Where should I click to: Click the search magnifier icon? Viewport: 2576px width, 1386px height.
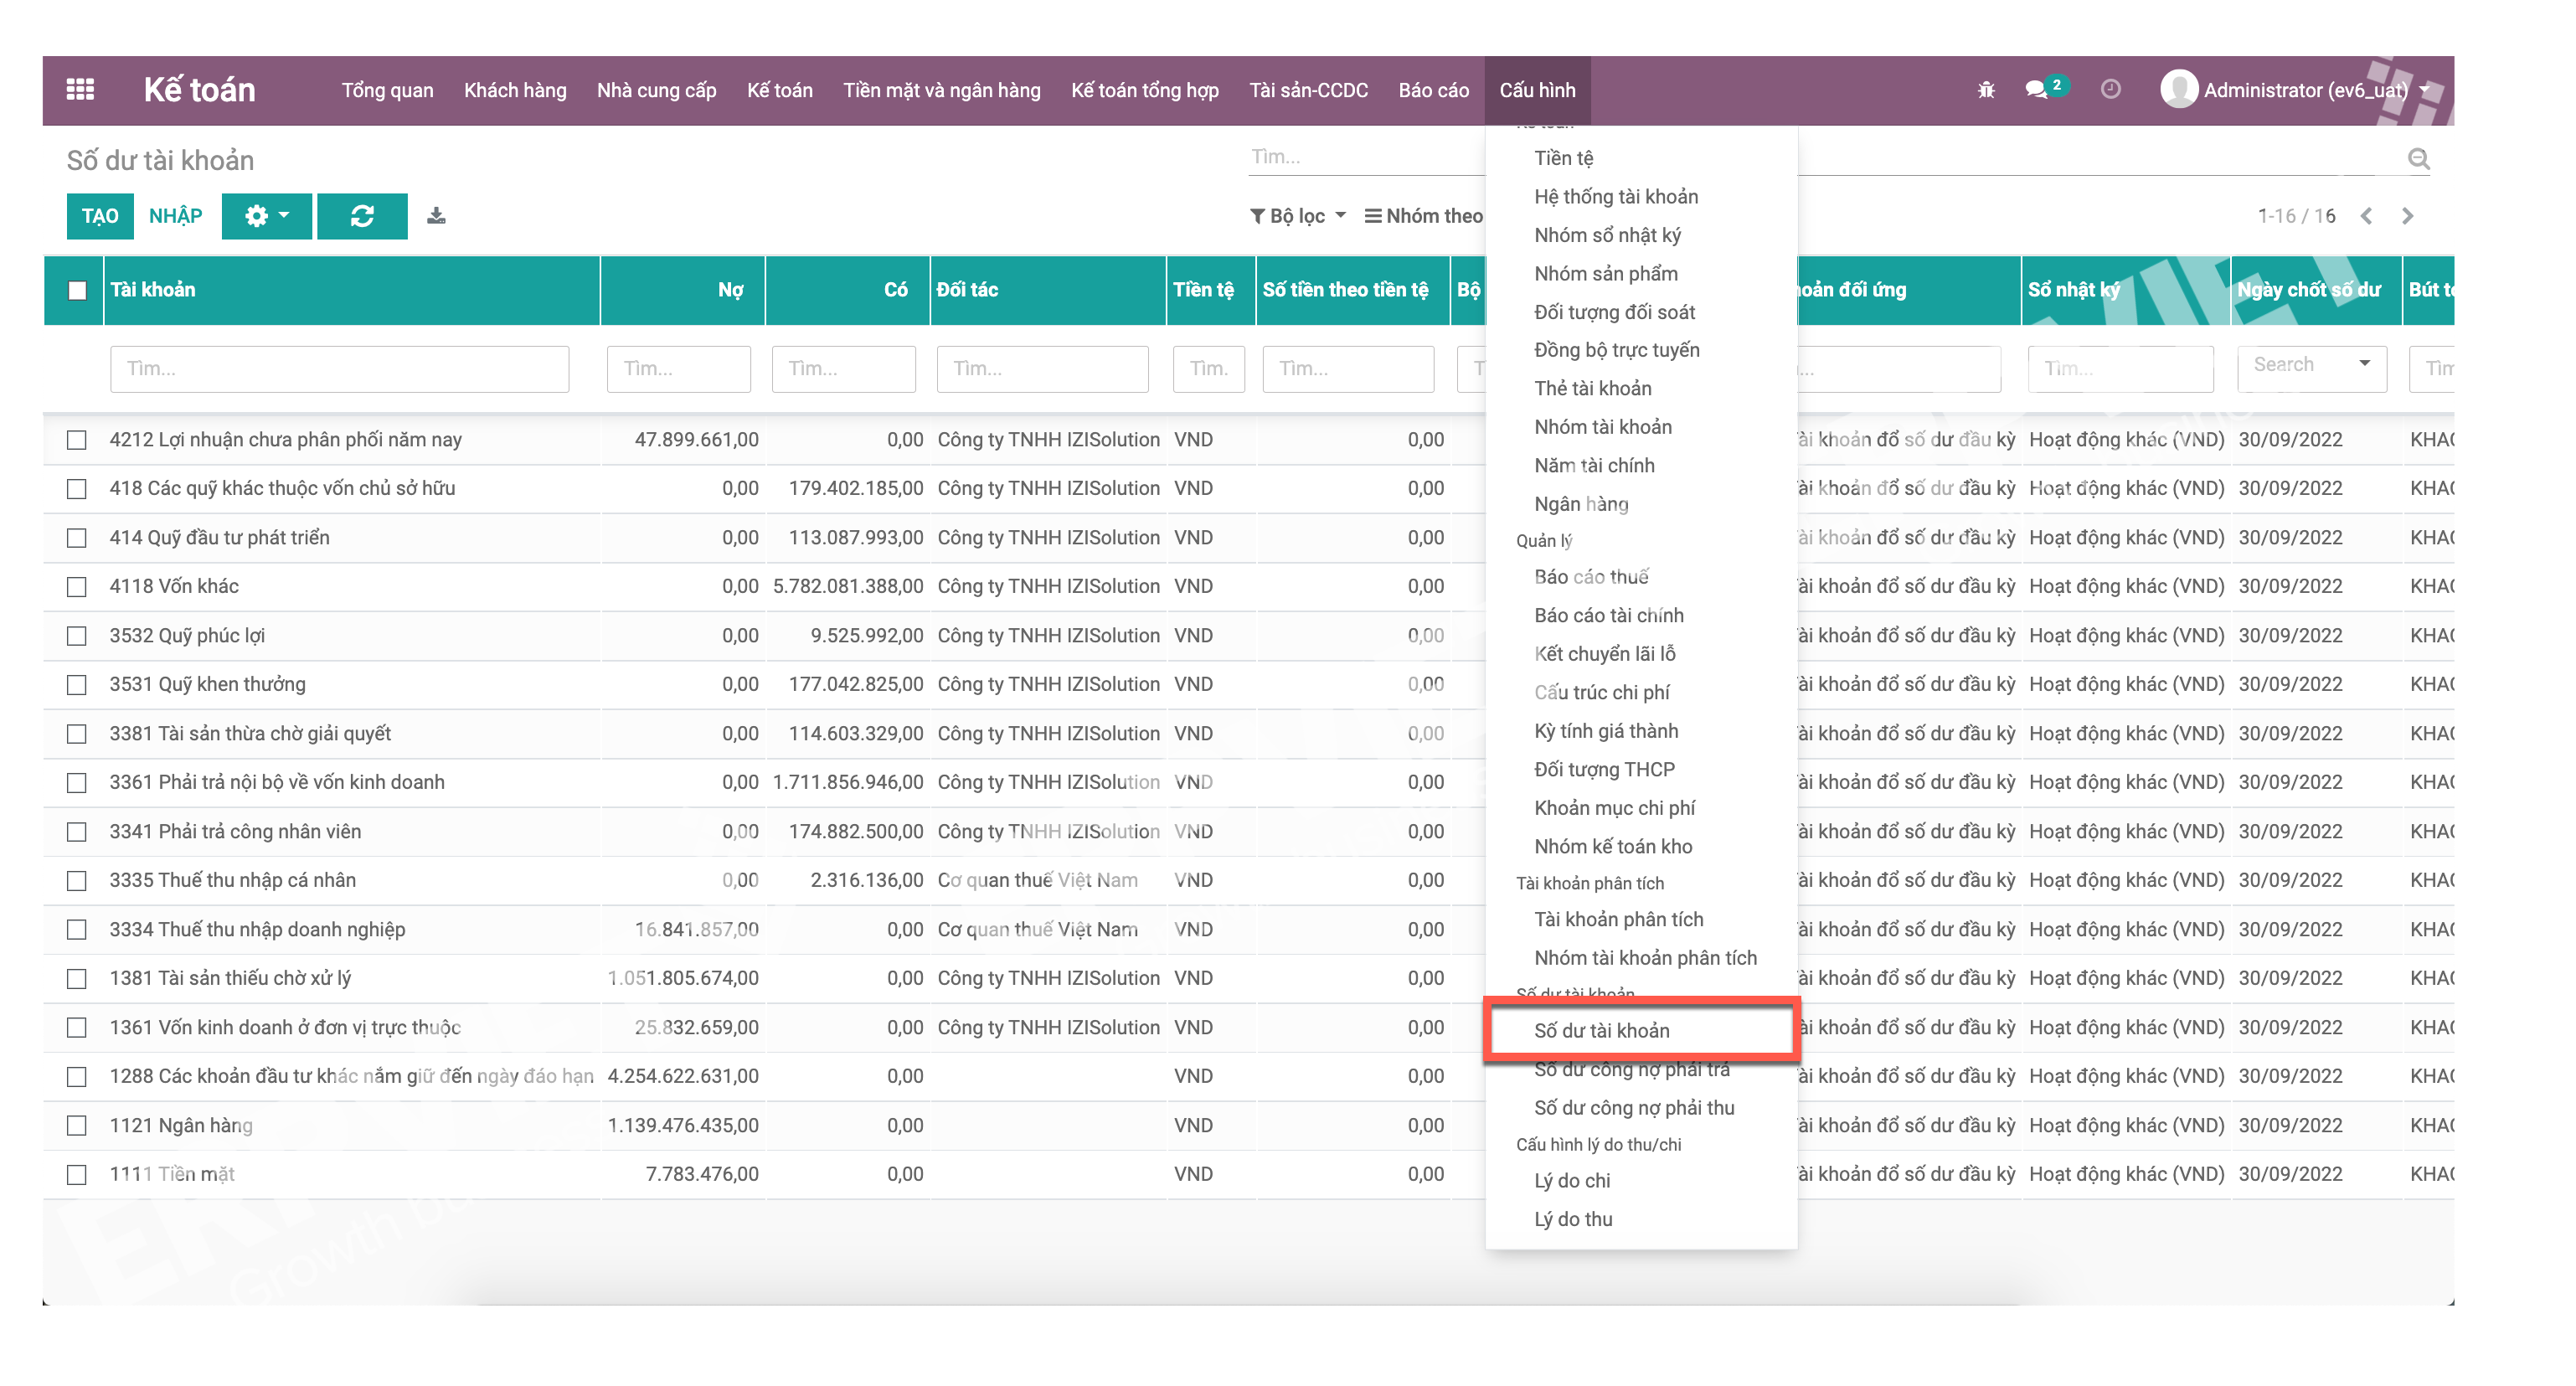click(2418, 158)
